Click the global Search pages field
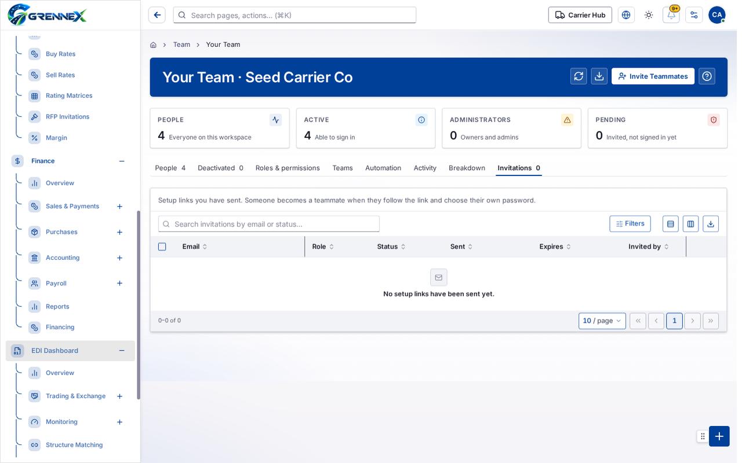This screenshot has height=463, width=742. pos(294,15)
